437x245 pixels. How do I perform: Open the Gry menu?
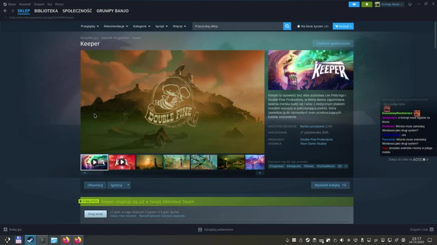pos(50,4)
